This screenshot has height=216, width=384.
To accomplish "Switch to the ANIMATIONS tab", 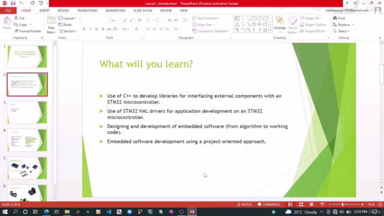I will click(x=115, y=11).
